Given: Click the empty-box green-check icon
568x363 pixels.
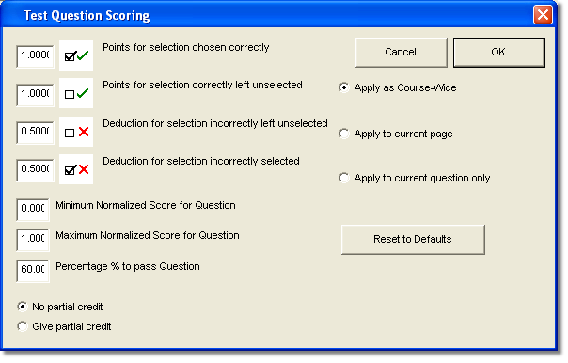Looking at the screenshot, I should tap(76, 93).
